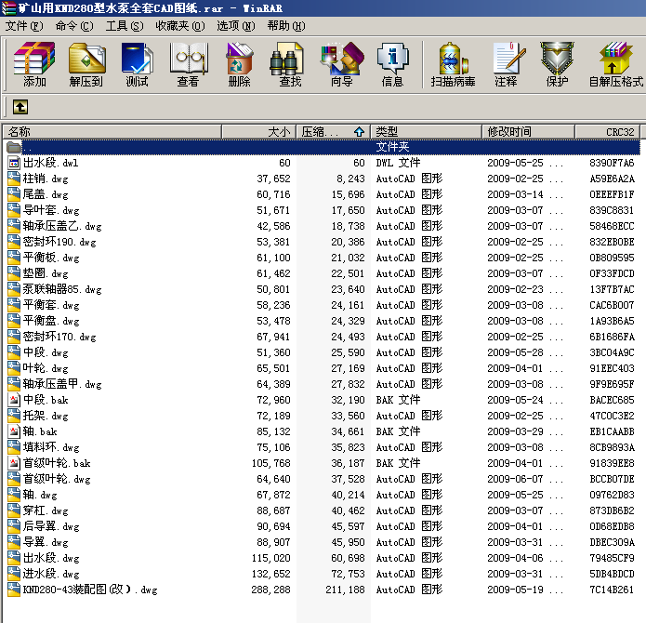Select file 中段.dwg

coord(46,352)
